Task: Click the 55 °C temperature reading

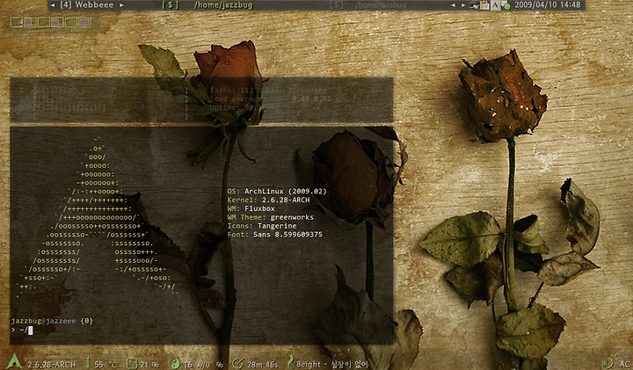Action: click(x=105, y=365)
